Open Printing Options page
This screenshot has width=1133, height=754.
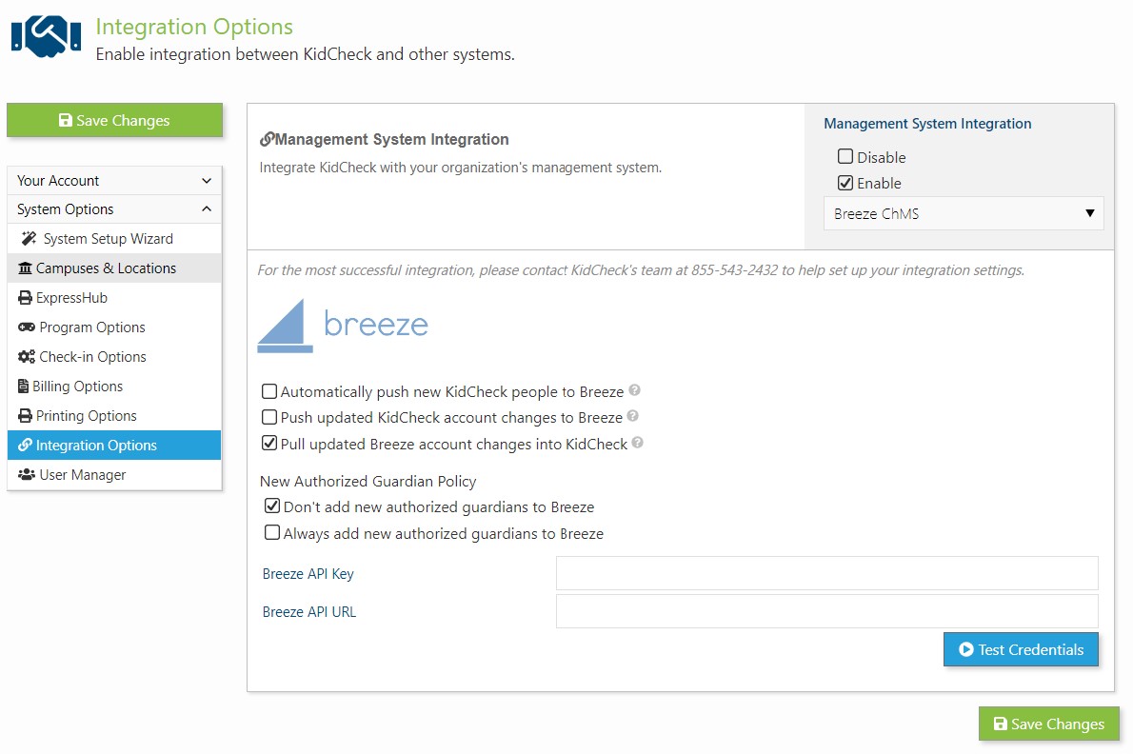(114, 416)
